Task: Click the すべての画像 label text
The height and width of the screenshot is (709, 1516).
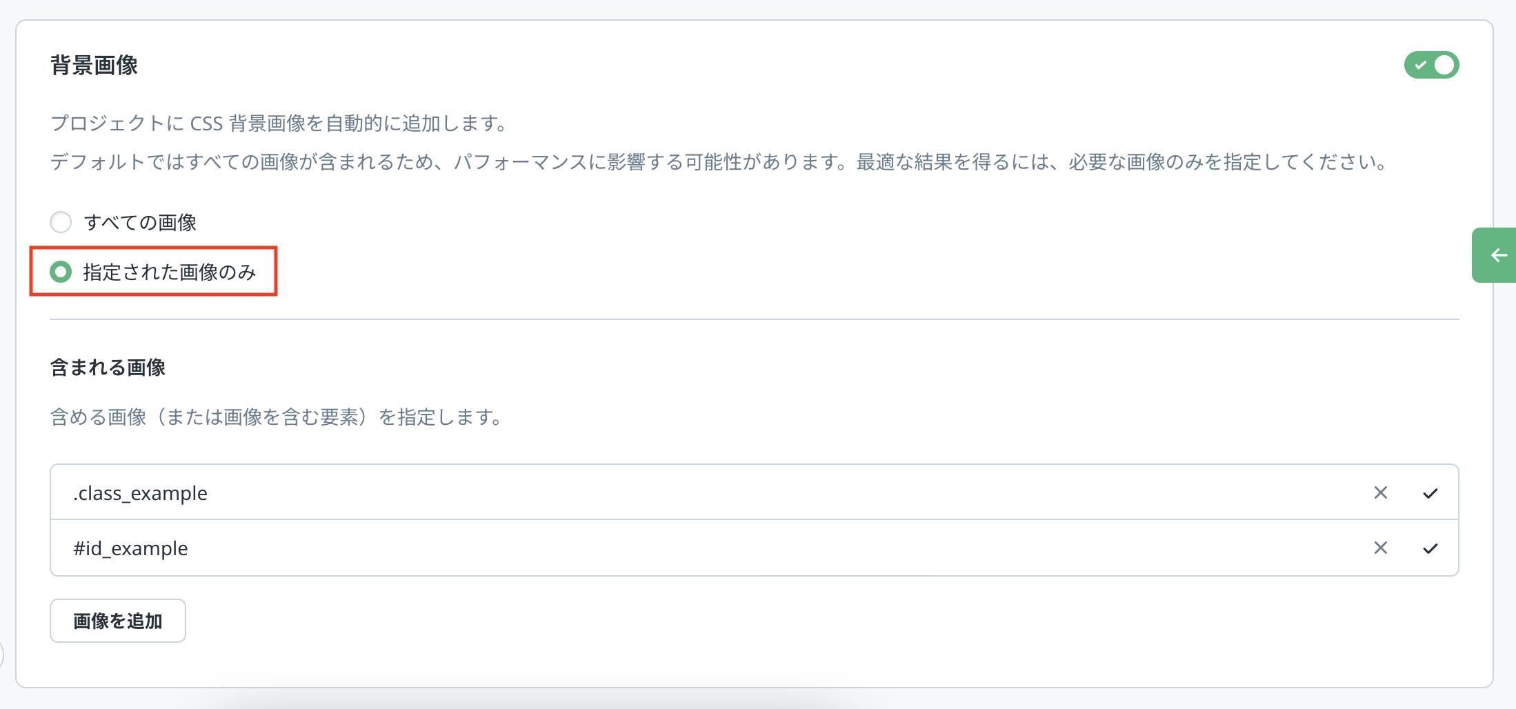Action: [x=140, y=222]
